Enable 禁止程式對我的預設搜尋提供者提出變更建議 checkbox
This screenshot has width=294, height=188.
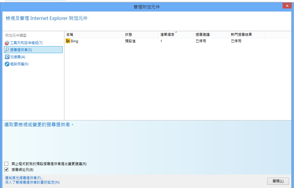tap(6, 164)
